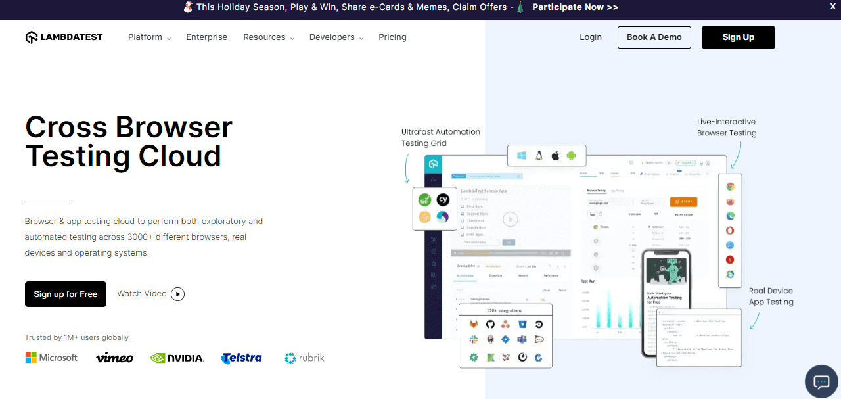Click the Book A Demo button
The image size is (841, 399).
(x=654, y=37)
